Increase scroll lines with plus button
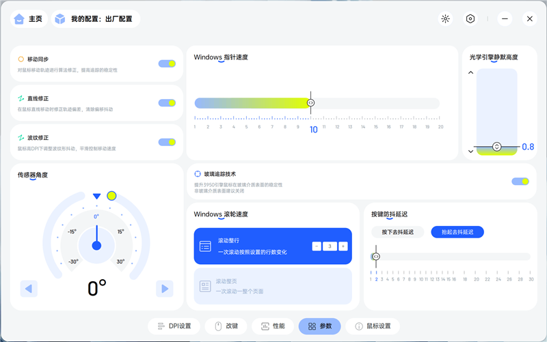 [343, 246]
